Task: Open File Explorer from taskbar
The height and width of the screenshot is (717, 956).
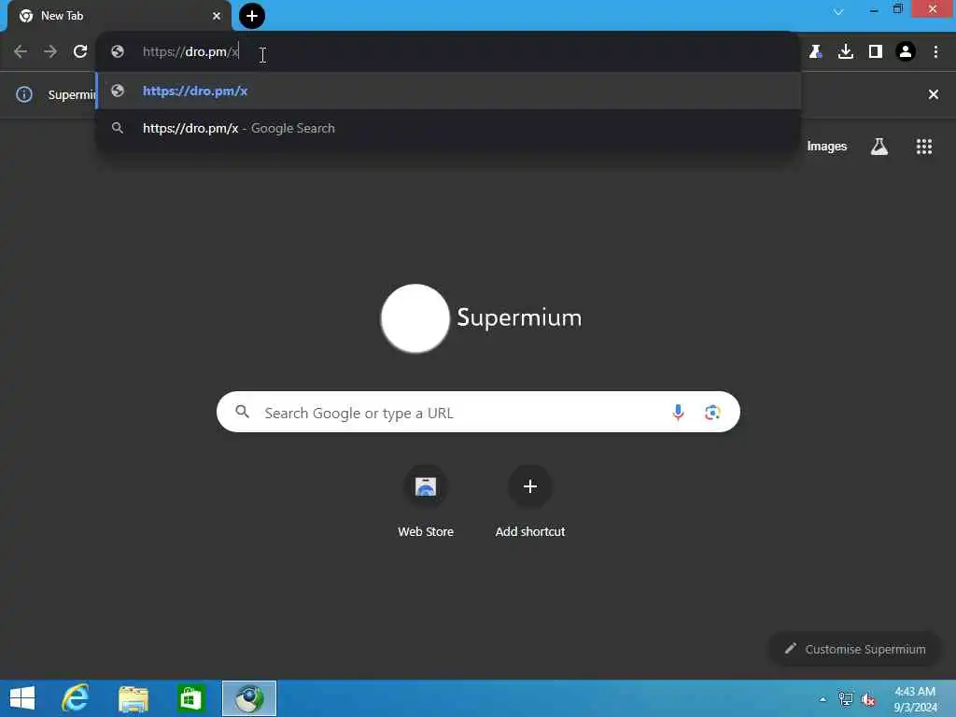Action: pyautogui.click(x=133, y=699)
